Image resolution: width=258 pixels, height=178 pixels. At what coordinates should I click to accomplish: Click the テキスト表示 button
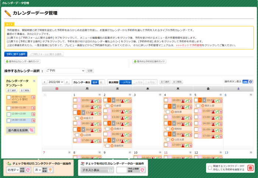pyautogui.click(x=97, y=170)
